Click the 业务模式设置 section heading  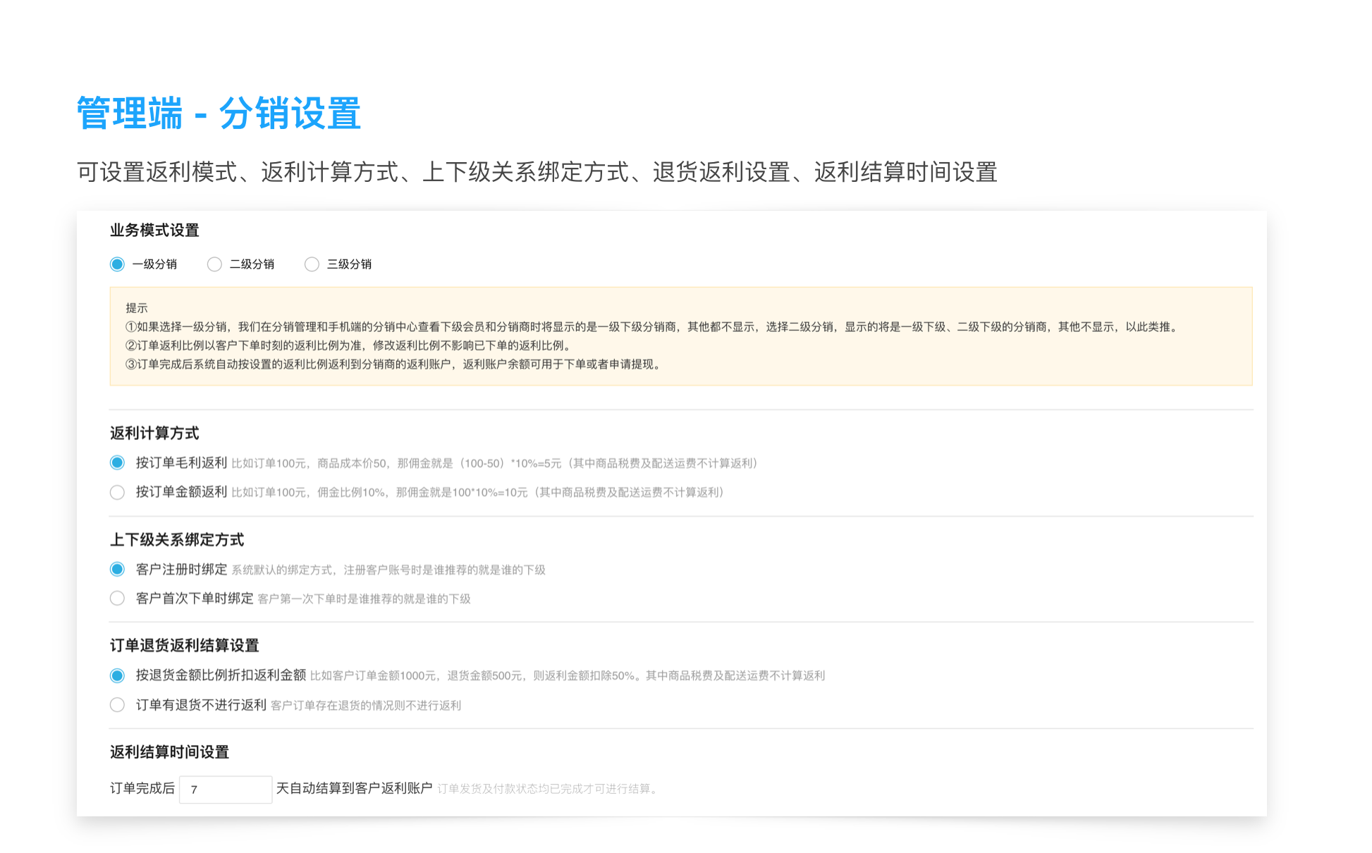click(154, 231)
